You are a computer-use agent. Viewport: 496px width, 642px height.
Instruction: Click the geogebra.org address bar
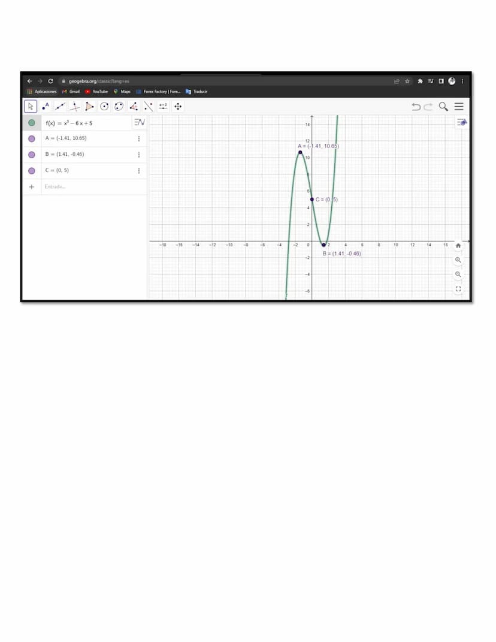pos(225,81)
